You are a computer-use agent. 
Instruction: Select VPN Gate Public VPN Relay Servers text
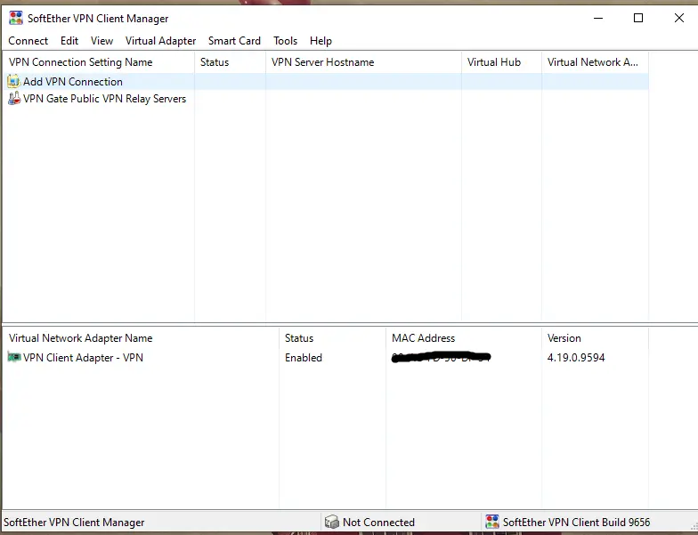pos(105,99)
